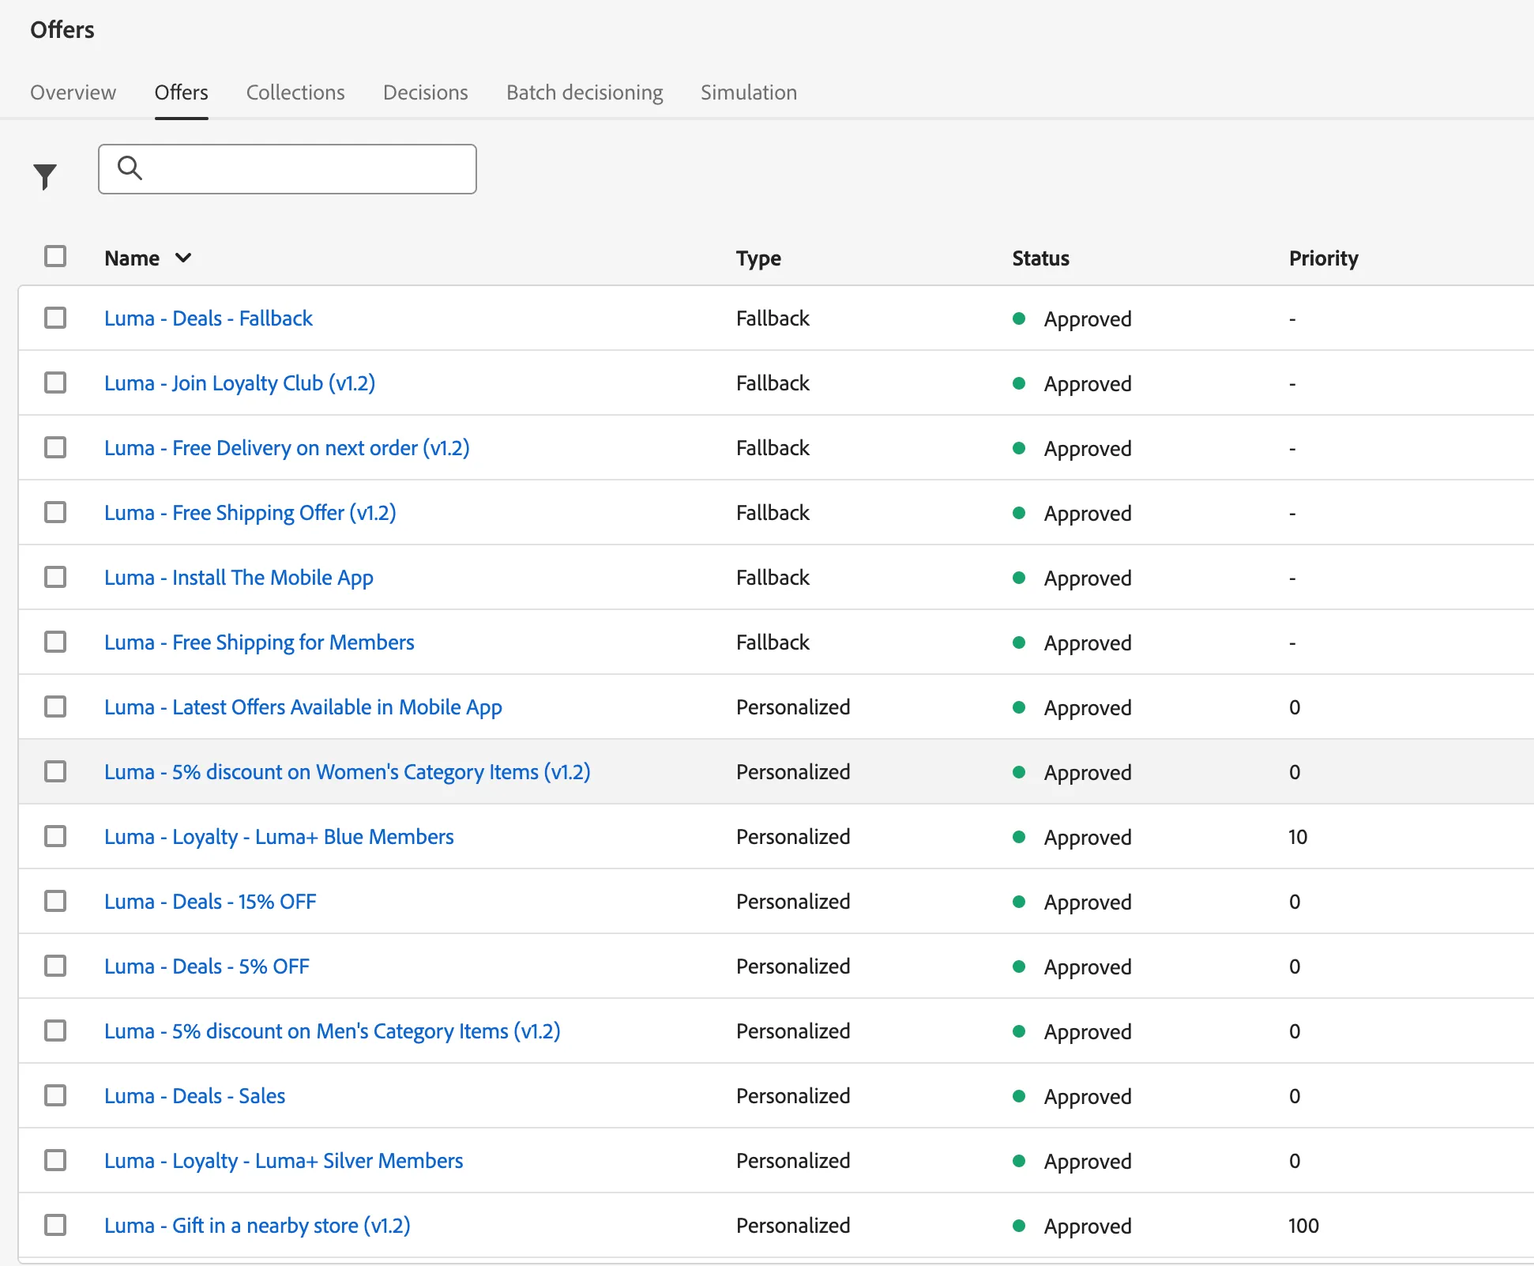Open Luma - Join Loyalty Club (v1.2)
Screen dimensions: 1534x1266
coord(239,383)
